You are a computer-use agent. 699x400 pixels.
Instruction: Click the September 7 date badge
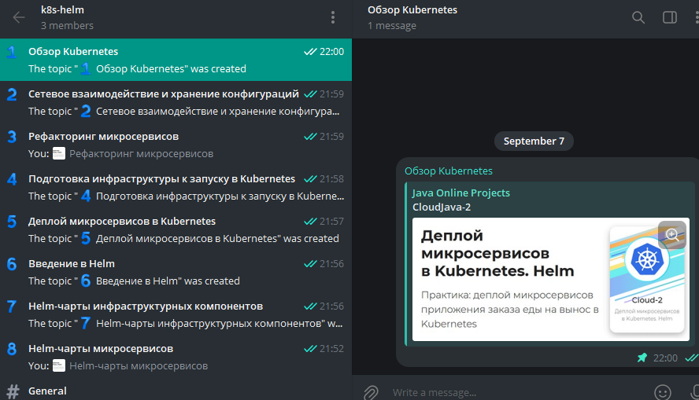[x=534, y=141]
